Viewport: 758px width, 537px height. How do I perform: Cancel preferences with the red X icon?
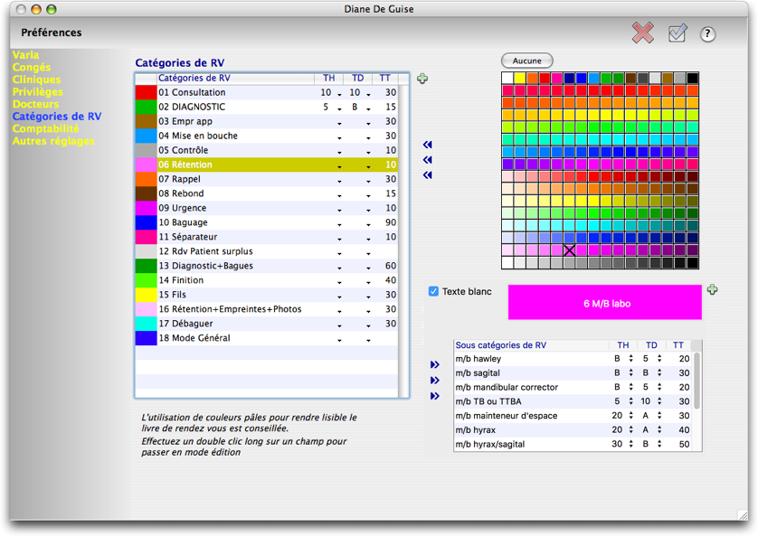tap(642, 33)
